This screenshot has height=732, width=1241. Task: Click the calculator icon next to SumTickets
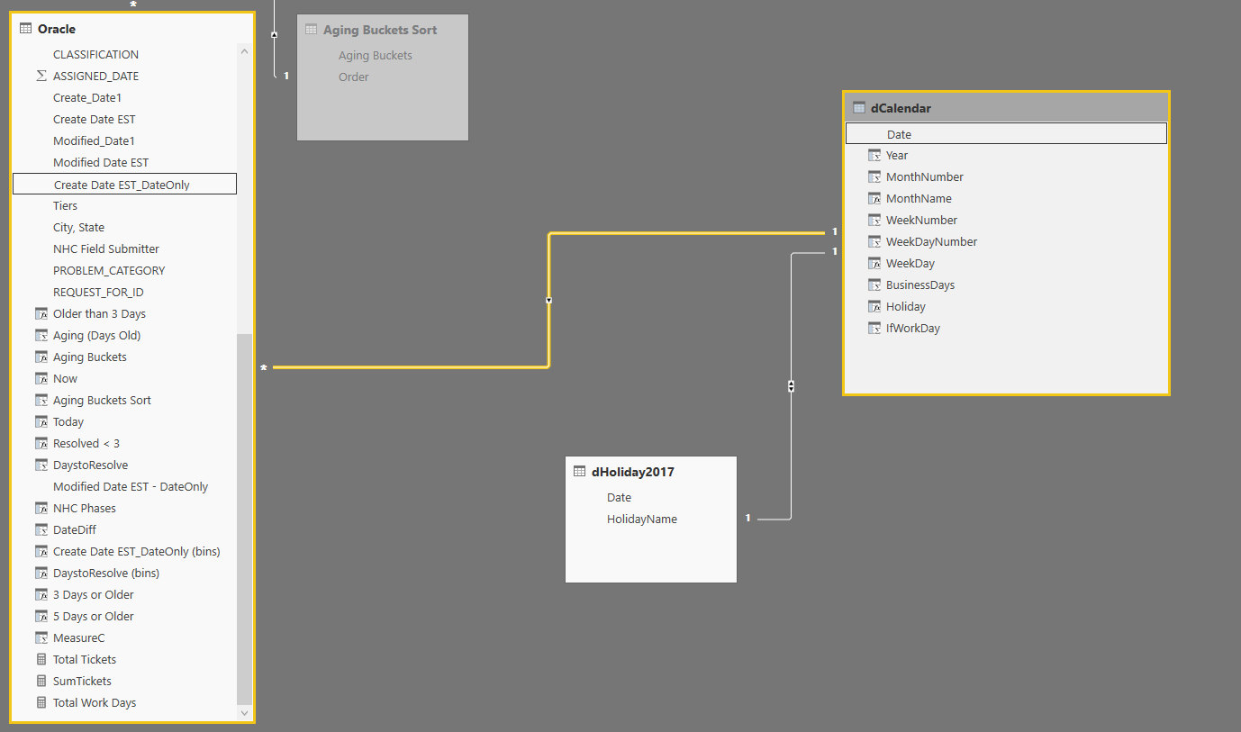[x=41, y=682]
